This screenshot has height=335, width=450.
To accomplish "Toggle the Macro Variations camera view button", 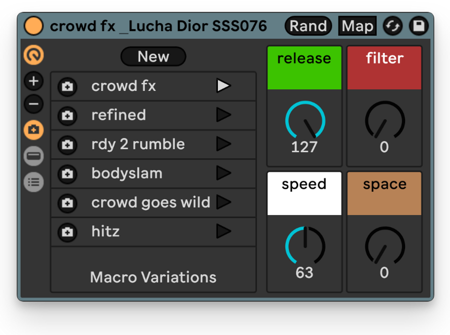I will pyautogui.click(x=33, y=130).
